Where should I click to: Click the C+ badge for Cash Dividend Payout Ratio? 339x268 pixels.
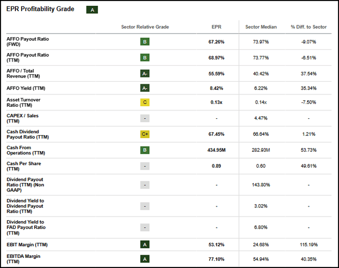145,134
